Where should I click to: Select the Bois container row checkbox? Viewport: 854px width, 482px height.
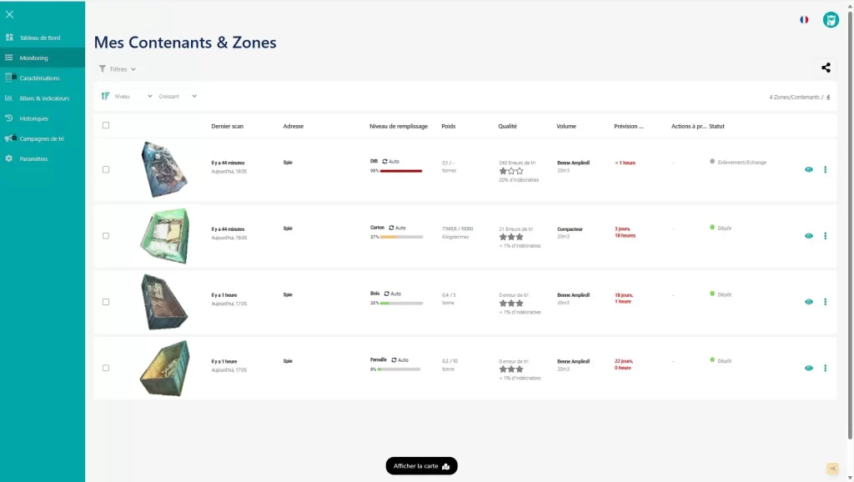coord(106,302)
